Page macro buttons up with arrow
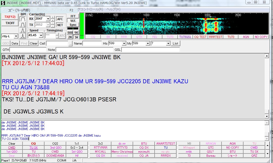 click(x=267, y=145)
